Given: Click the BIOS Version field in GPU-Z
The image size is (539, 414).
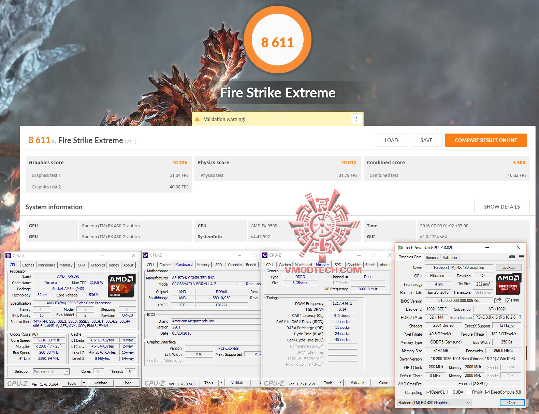Looking at the screenshot, I should (x=459, y=301).
